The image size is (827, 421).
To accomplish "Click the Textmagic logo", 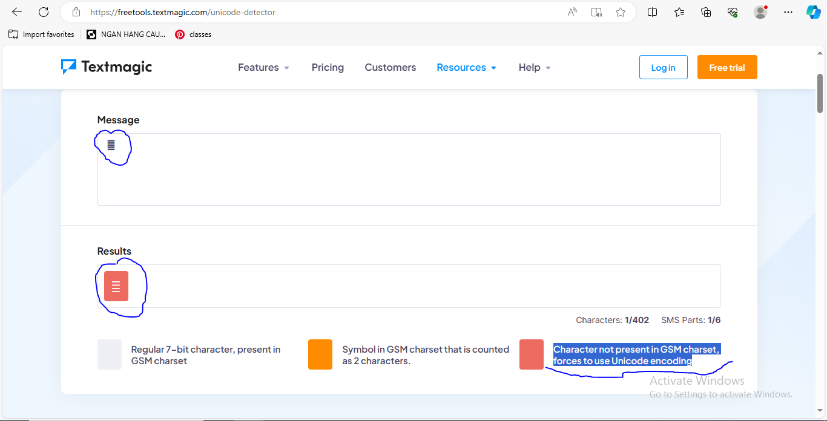I will [107, 67].
